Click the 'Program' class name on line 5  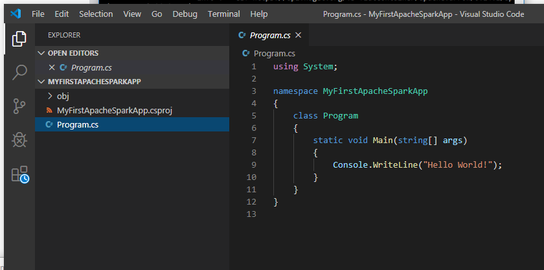click(341, 115)
